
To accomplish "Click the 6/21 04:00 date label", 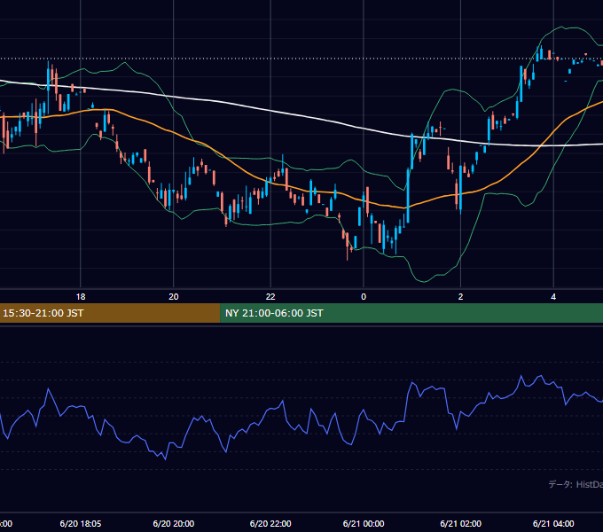I will coord(553,523).
